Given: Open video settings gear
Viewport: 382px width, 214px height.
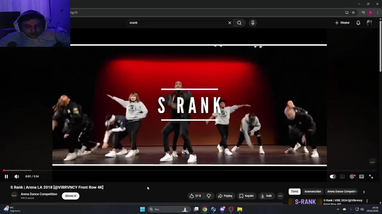Looking at the screenshot, I should pos(352,177).
